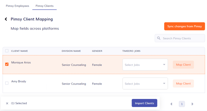Select the Pimsy Clients tab
207x111 pixels.
45,6
